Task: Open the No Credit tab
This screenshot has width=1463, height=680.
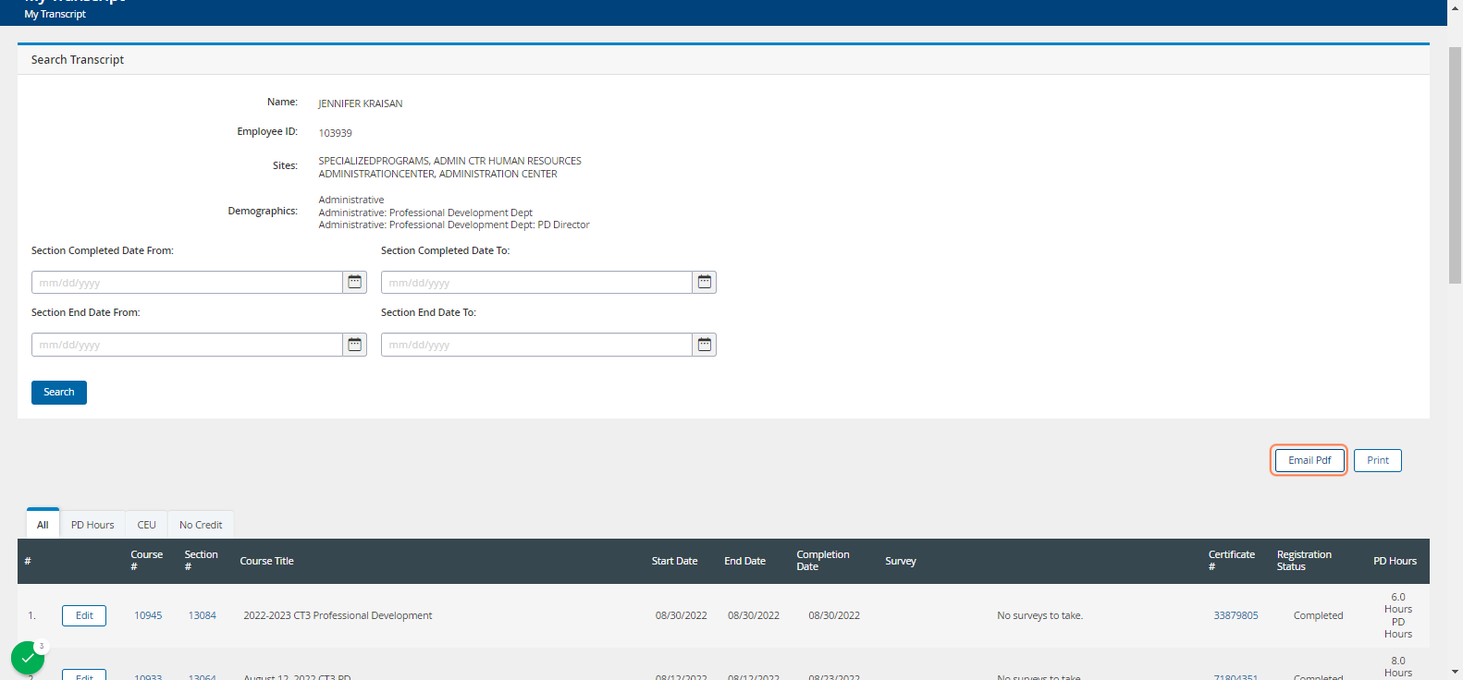Action: pos(201,524)
